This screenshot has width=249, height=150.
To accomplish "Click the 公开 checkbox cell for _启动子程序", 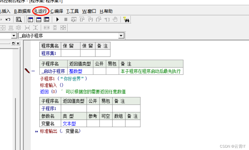I will (x=99, y=71).
